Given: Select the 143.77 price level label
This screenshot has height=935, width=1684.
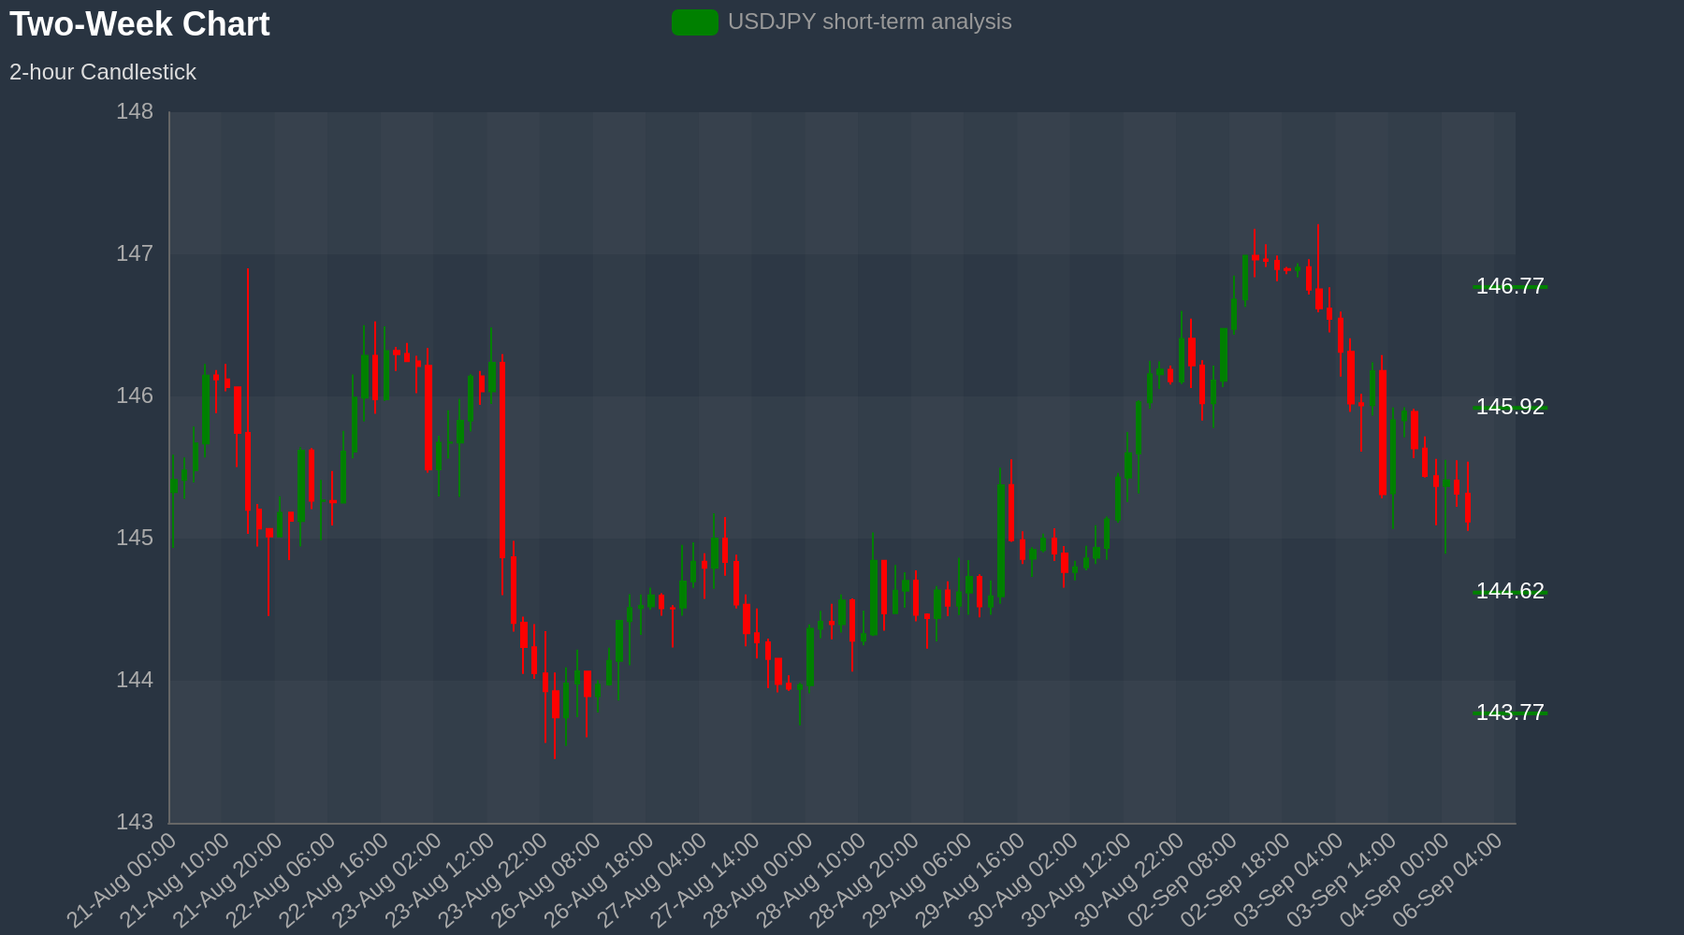Looking at the screenshot, I should pyautogui.click(x=1510, y=712).
